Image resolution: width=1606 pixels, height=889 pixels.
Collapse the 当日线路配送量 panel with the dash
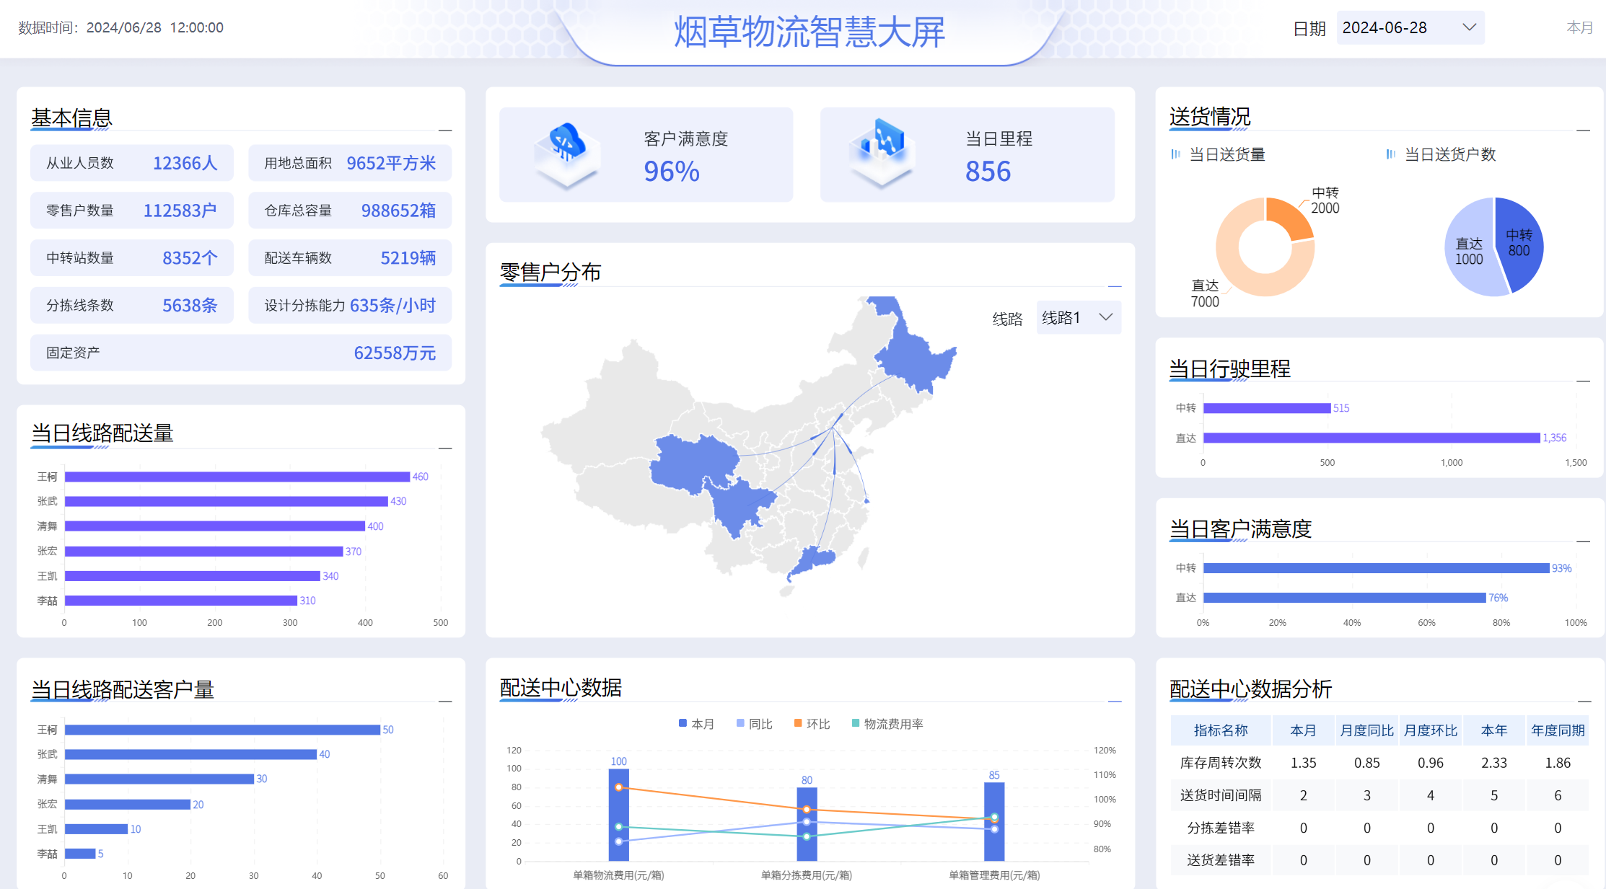coord(445,448)
